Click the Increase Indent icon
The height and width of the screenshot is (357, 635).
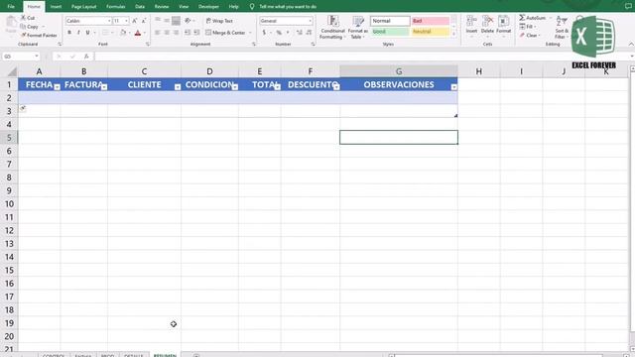196,33
